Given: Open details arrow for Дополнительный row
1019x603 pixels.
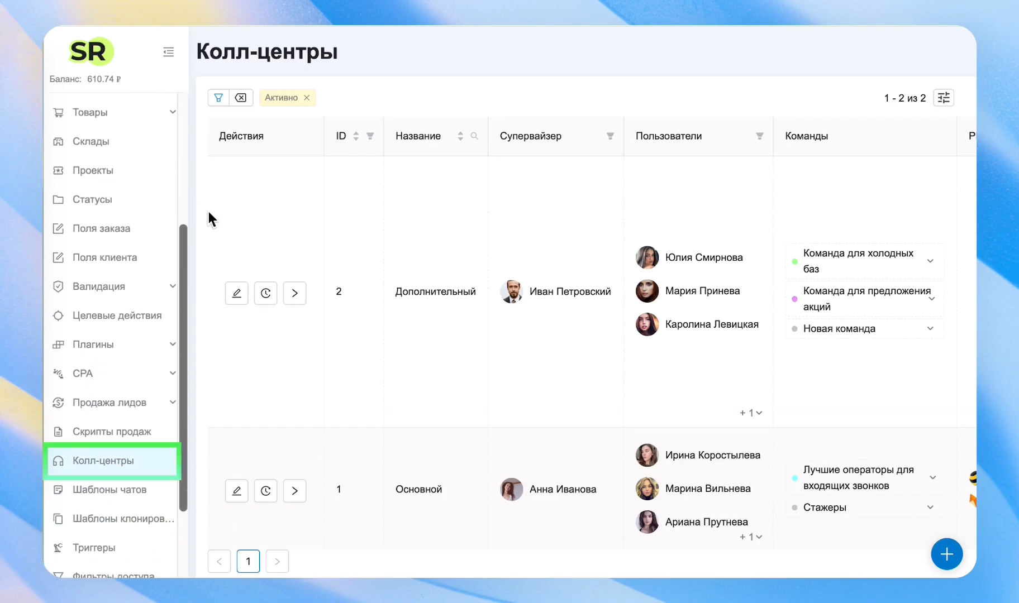Looking at the screenshot, I should (294, 293).
